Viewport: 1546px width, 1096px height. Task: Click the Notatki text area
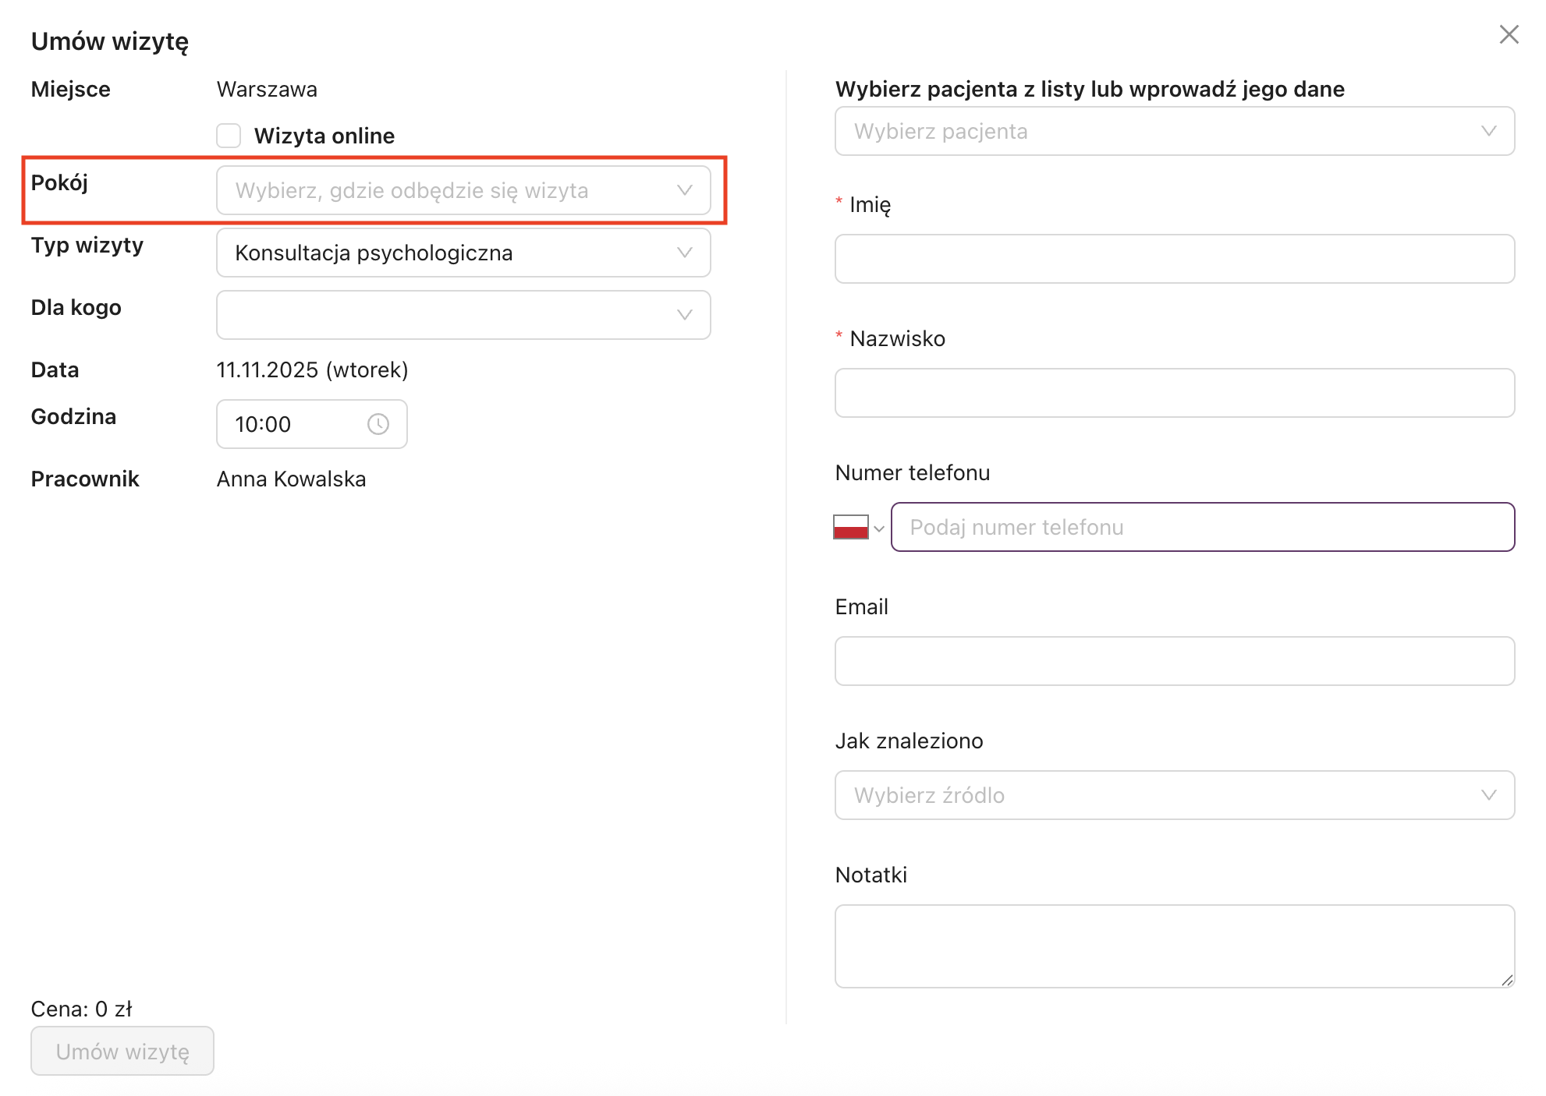(1170, 945)
